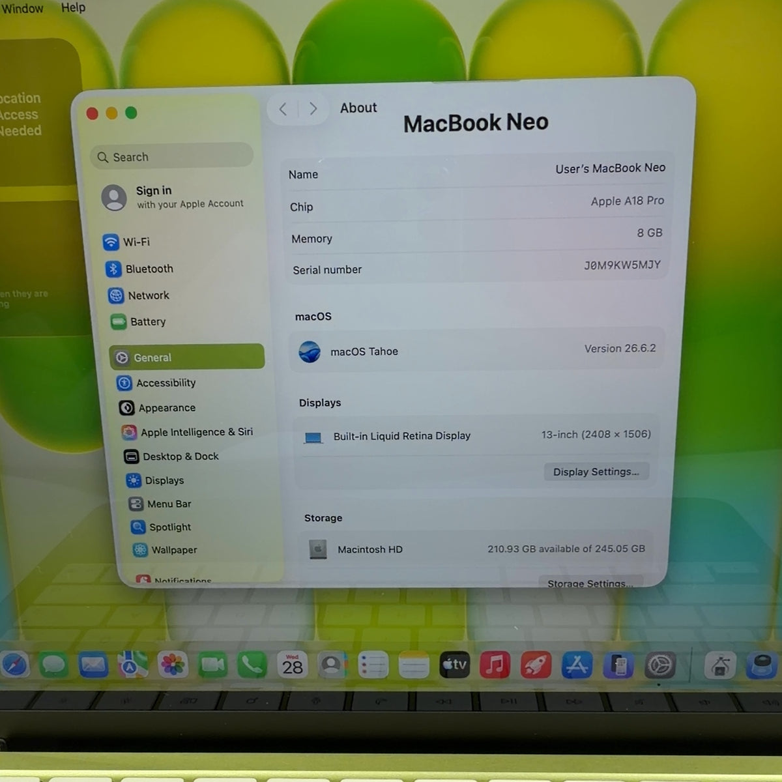This screenshot has width=782, height=782.
Task: Open the Window menu in the menu bar
Action: point(22,8)
